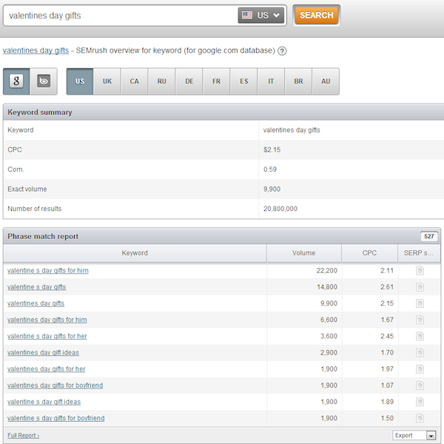The height and width of the screenshot is (444, 444).
Task: Focus the keyword search input field
Action: [x=118, y=15]
